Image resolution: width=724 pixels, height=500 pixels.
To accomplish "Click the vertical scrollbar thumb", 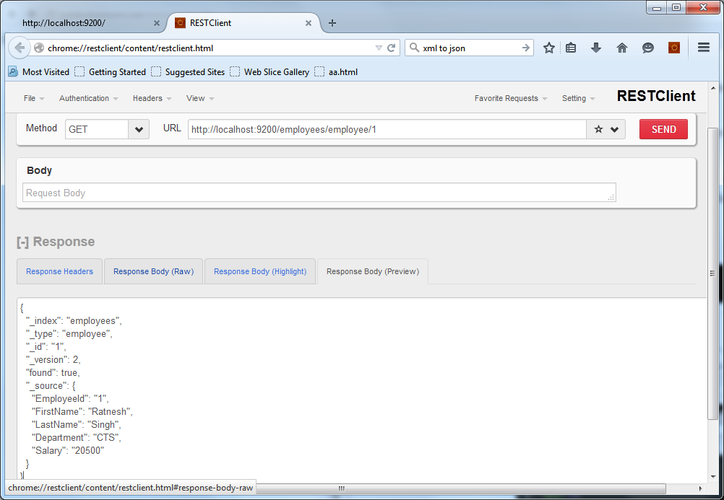I will coord(712,273).
